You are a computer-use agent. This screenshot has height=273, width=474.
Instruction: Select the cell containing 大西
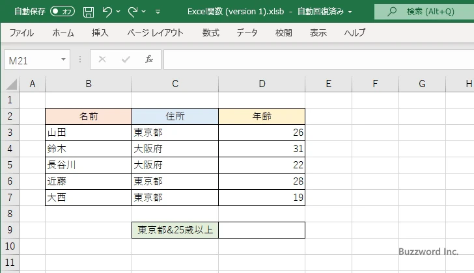click(x=89, y=198)
